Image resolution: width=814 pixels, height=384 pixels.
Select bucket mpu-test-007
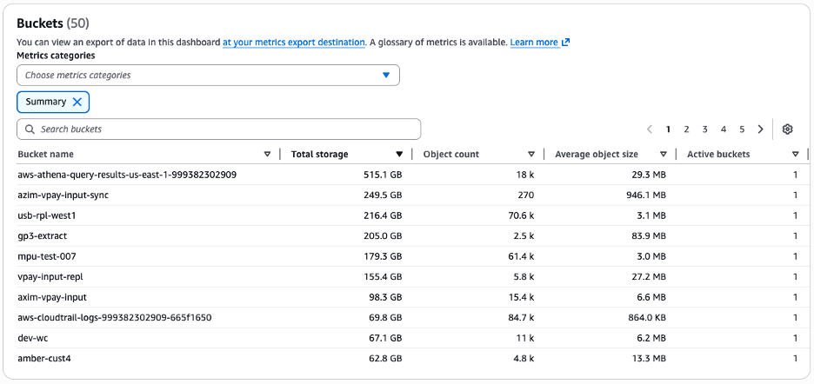coord(47,256)
